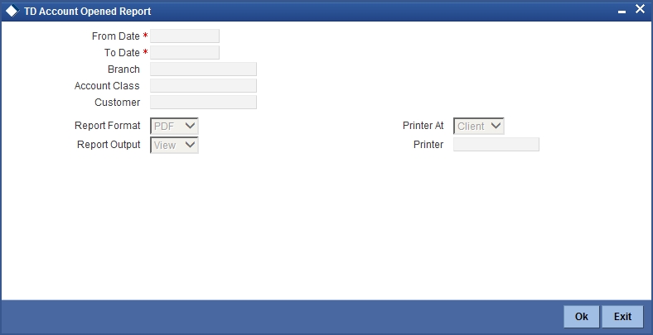Image resolution: width=653 pixels, height=335 pixels.
Task: Select the Printer input field
Action: (x=496, y=145)
